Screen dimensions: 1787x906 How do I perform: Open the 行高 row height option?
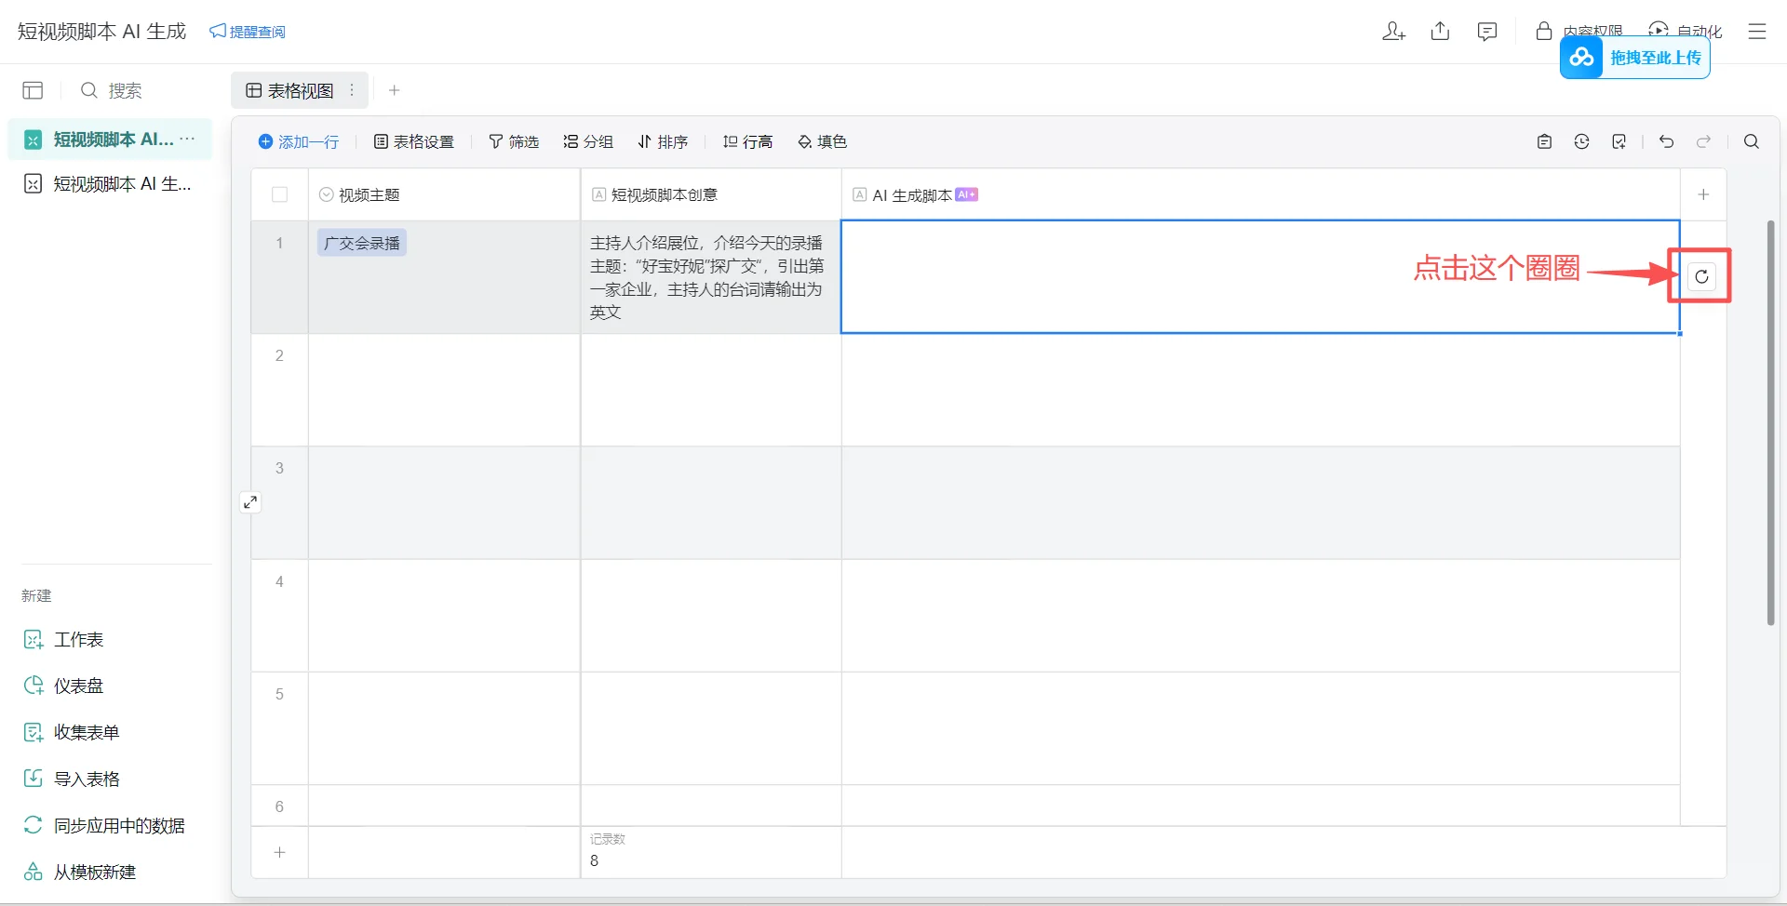click(748, 141)
